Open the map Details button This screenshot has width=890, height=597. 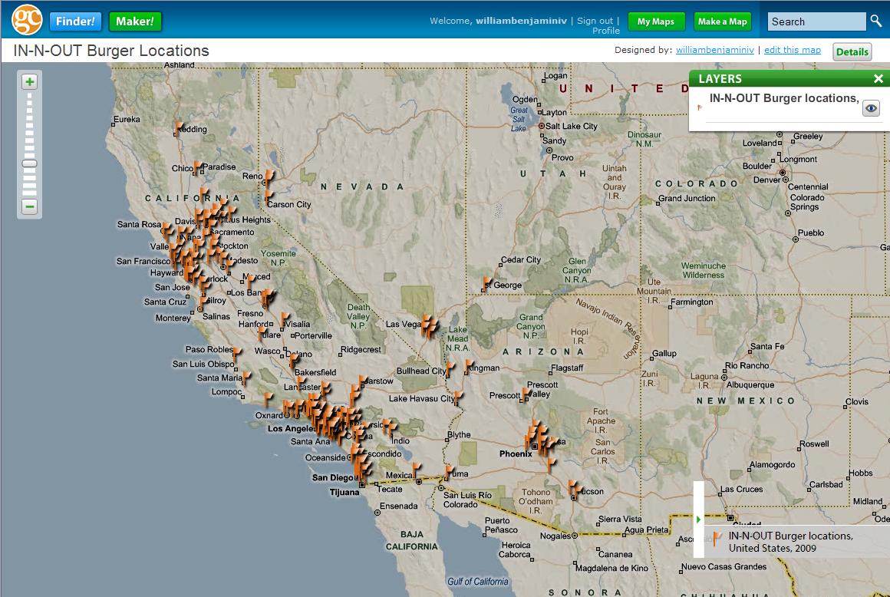pyautogui.click(x=852, y=51)
